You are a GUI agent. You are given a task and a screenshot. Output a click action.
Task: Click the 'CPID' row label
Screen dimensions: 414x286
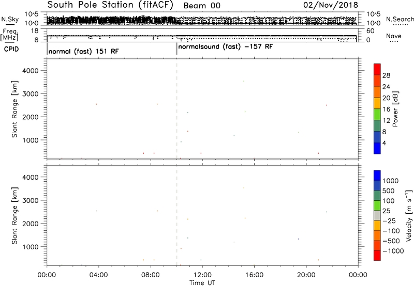coord(11,49)
